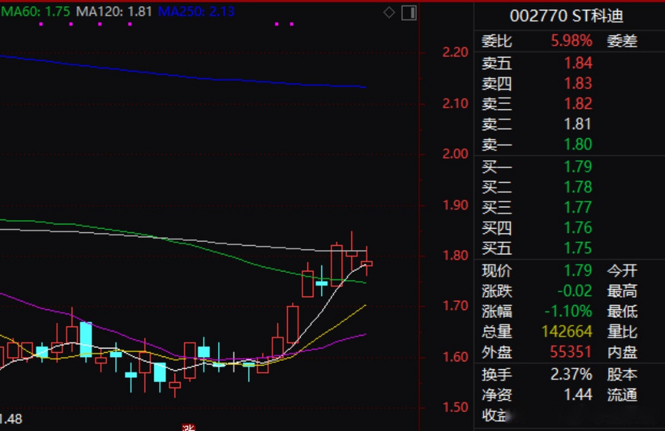Click the 1.60 price axis label

tap(455, 357)
